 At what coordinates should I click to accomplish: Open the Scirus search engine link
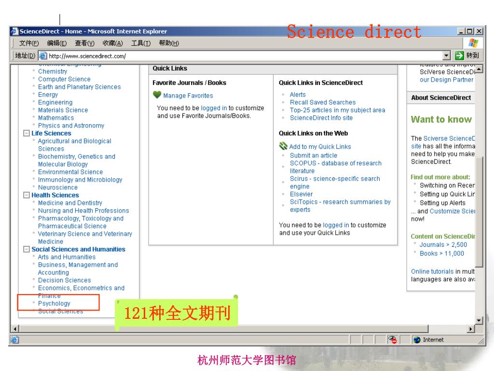(335, 182)
